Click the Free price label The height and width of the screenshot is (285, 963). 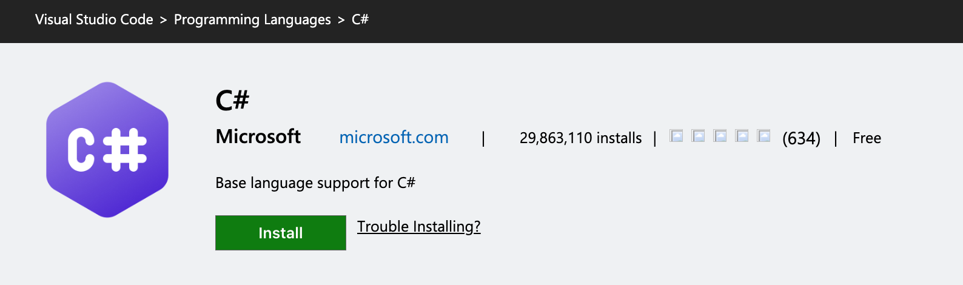pos(867,138)
